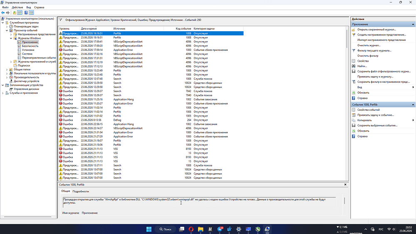Click Открыть сохраненный журнал action
The height and width of the screenshot is (234, 416).
376,30
